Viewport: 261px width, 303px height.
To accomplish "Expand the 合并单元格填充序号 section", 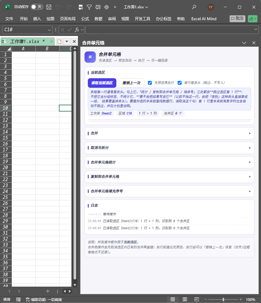I will coord(169,191).
